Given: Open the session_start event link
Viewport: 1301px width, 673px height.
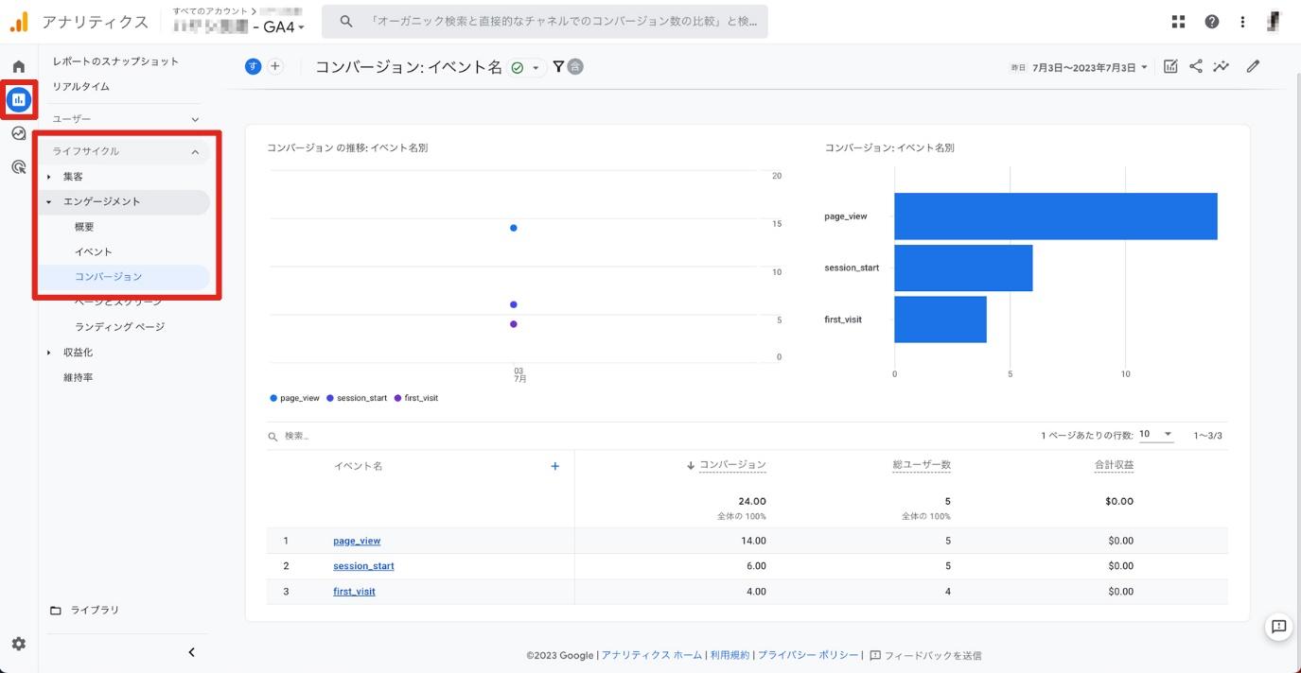Looking at the screenshot, I should click(x=363, y=566).
